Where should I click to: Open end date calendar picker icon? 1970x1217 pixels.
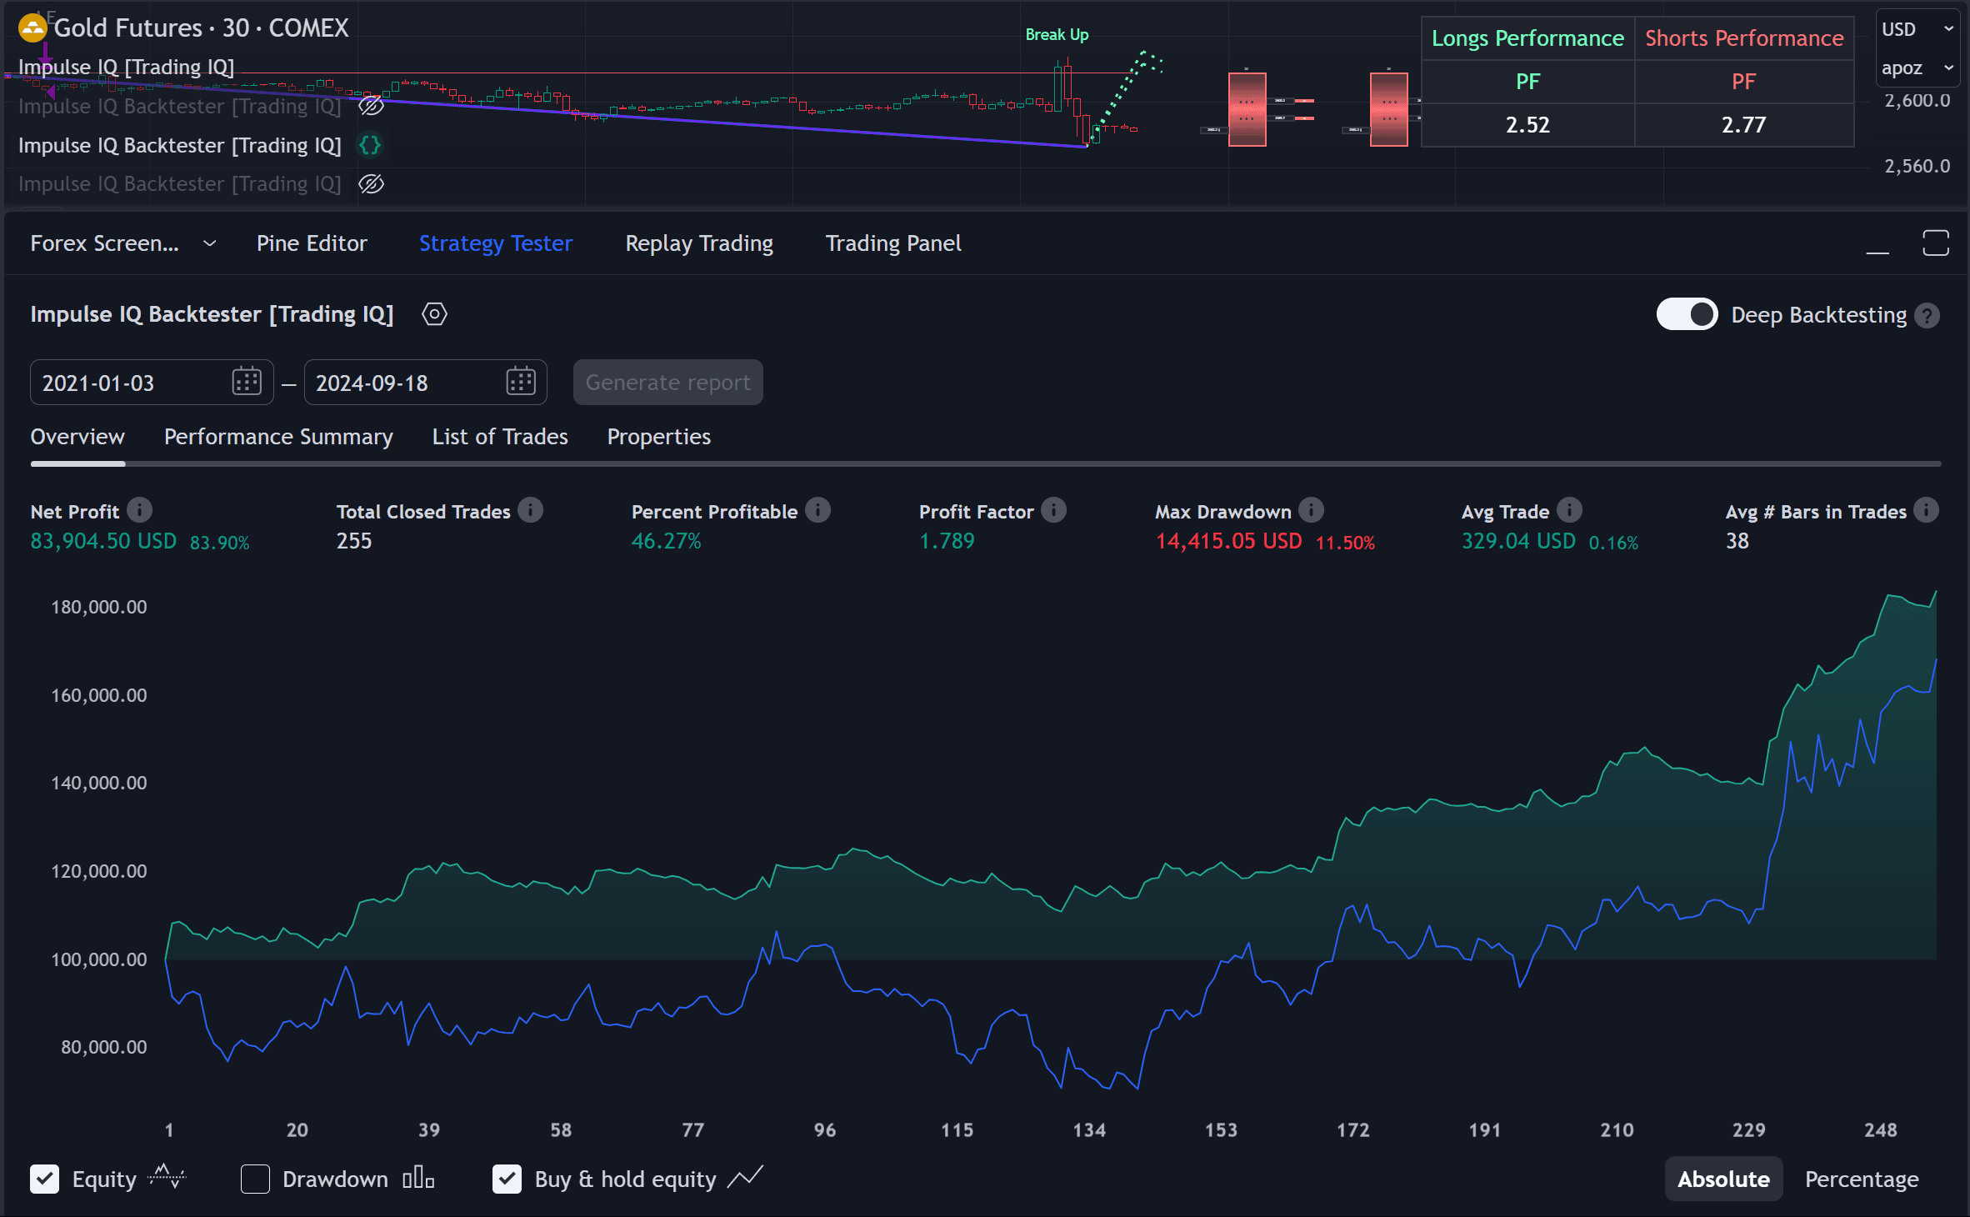521,382
